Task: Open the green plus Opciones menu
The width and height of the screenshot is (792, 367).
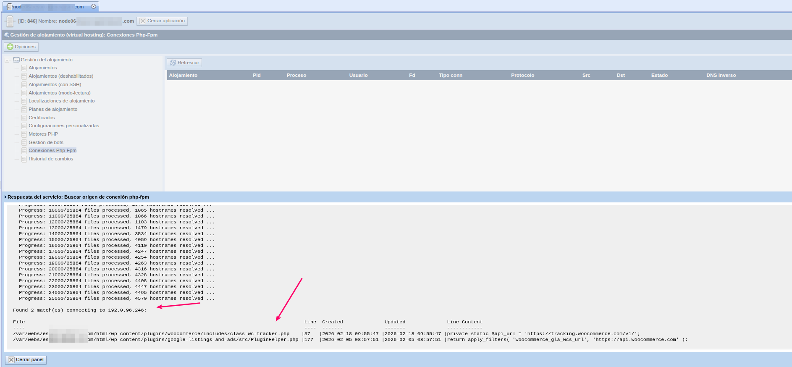Action: pyautogui.click(x=21, y=47)
